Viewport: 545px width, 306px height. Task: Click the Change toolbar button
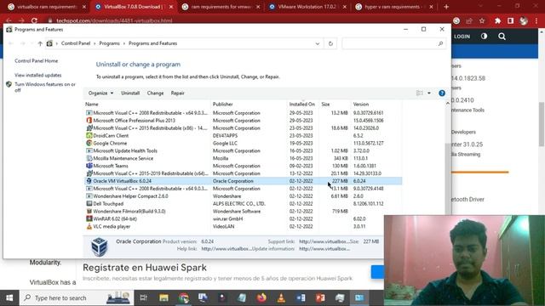[155, 93]
